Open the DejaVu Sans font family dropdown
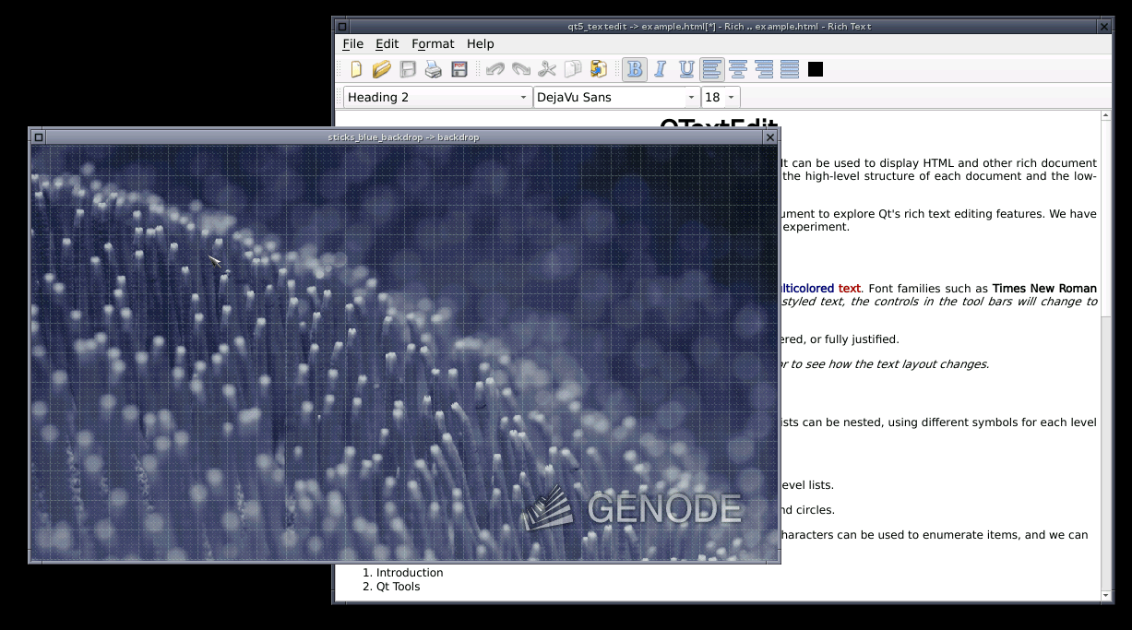 click(x=616, y=97)
